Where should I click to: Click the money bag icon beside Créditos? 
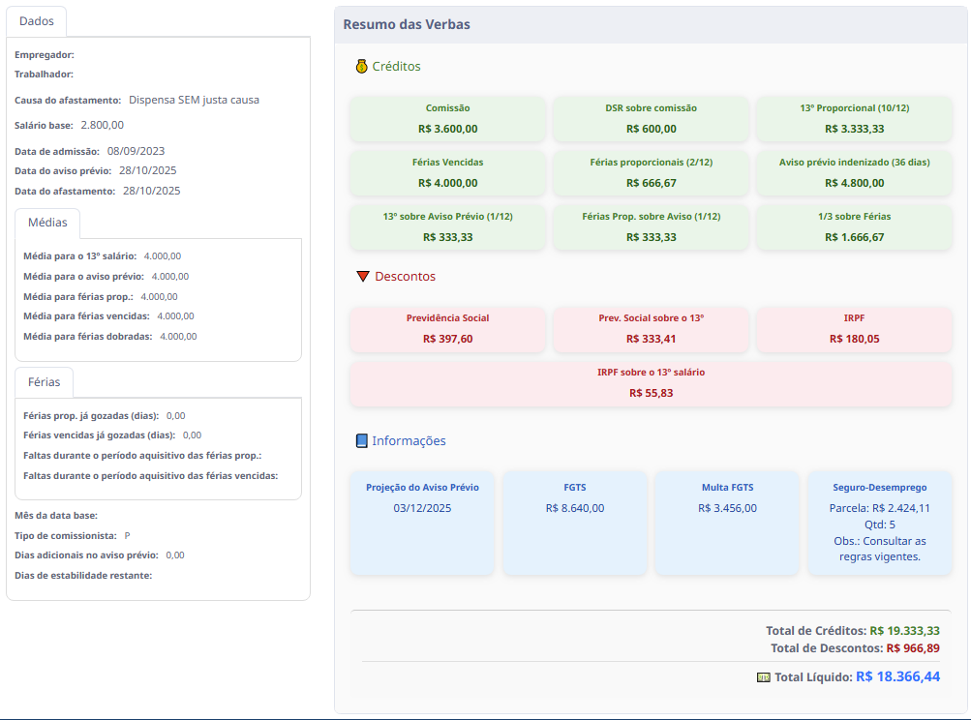[361, 67]
